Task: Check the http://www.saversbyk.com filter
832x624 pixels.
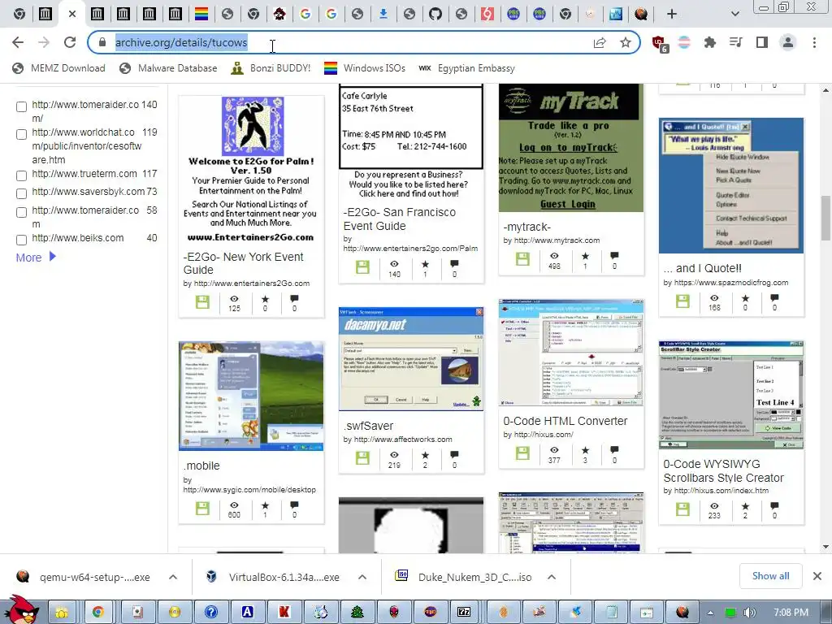Action: 21,193
